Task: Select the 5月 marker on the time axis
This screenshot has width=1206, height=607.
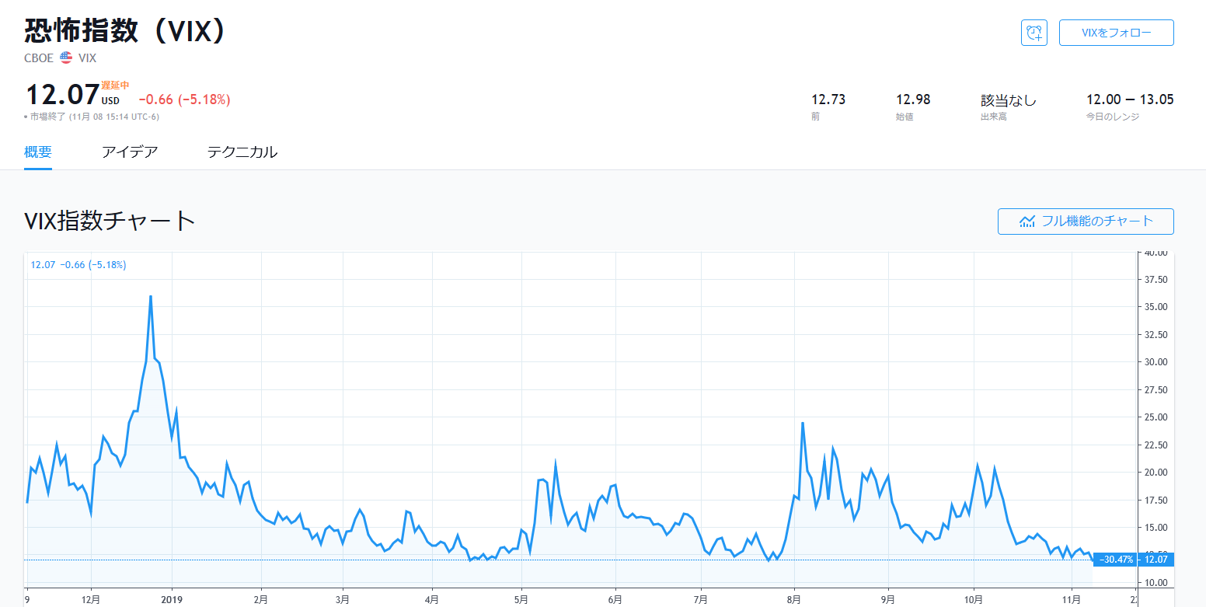Action: (521, 599)
